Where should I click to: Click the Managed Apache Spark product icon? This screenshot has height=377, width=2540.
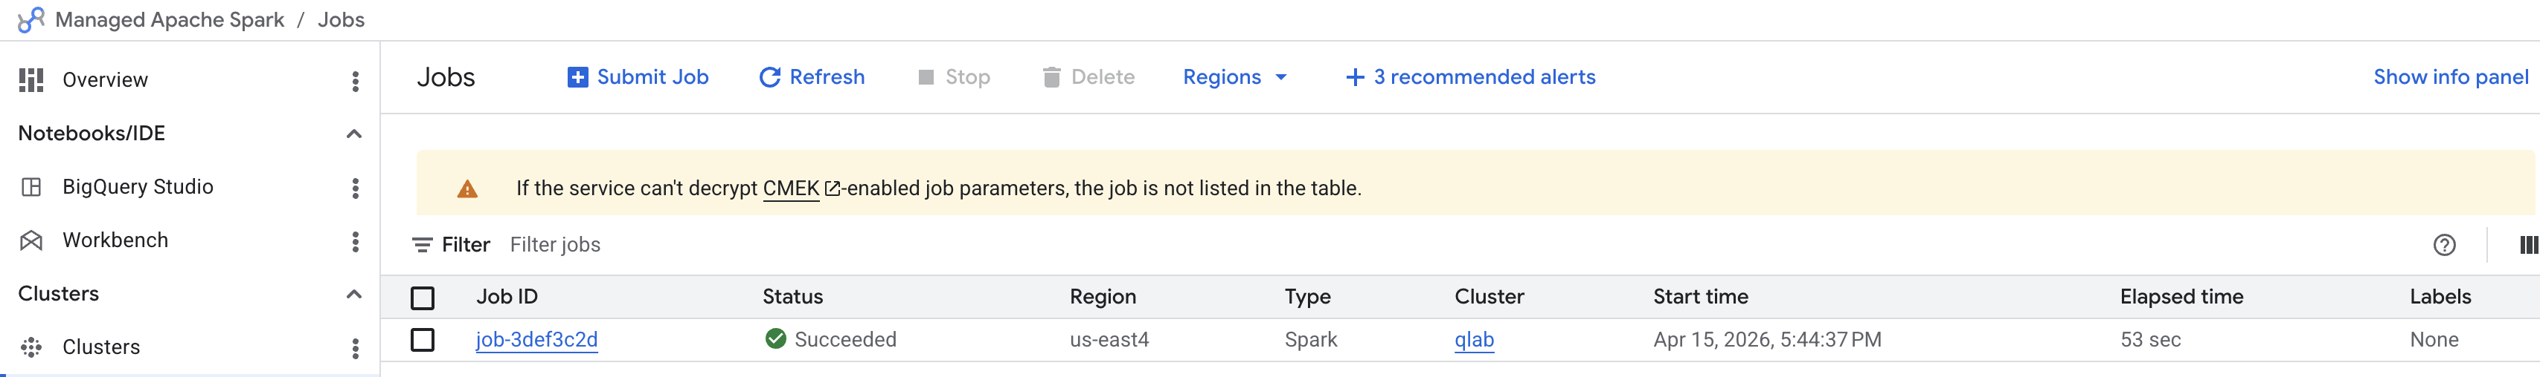(31, 20)
